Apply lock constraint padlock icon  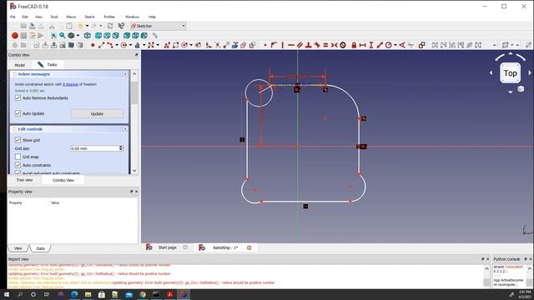click(x=354, y=45)
